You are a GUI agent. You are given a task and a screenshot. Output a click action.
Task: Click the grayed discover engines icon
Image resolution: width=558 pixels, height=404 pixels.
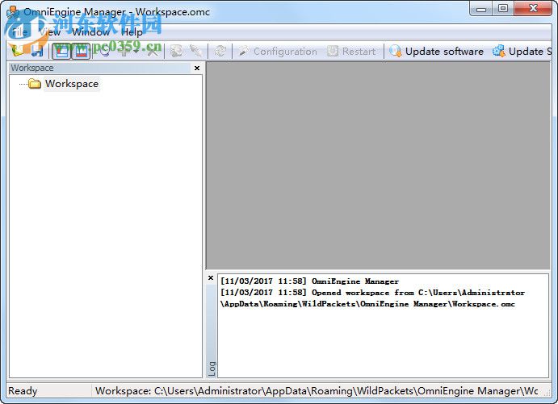pos(177,51)
